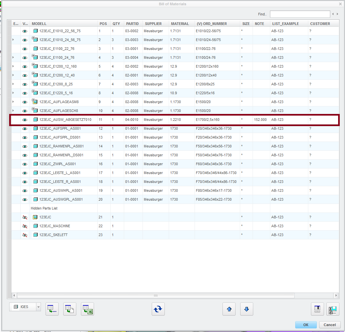Image resolution: width=345 pixels, height=332 pixels.
Task: Click the horizontal scrollbar left arrow
Action: point(14,295)
